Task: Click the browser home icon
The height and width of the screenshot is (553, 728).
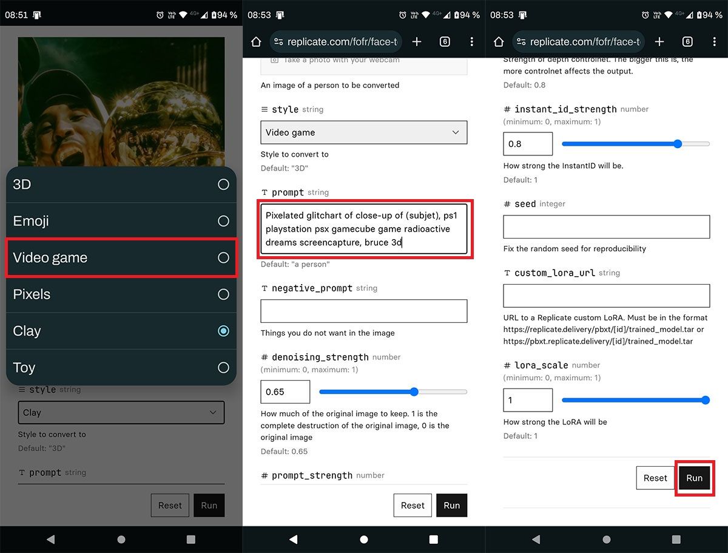Action: [x=255, y=41]
